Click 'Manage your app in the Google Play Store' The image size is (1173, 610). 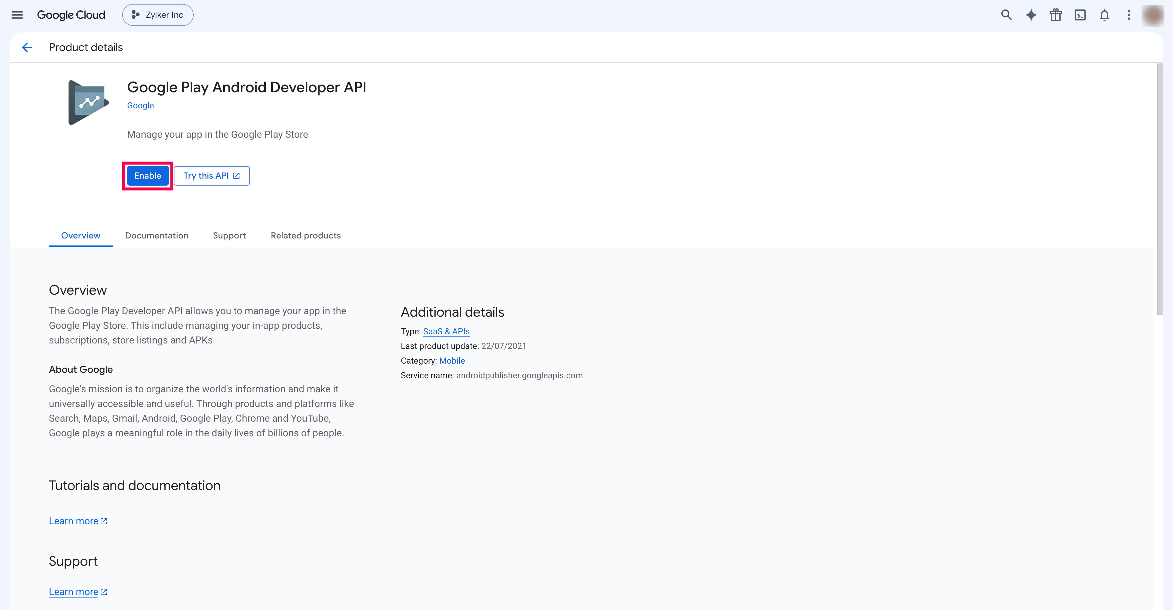(217, 134)
